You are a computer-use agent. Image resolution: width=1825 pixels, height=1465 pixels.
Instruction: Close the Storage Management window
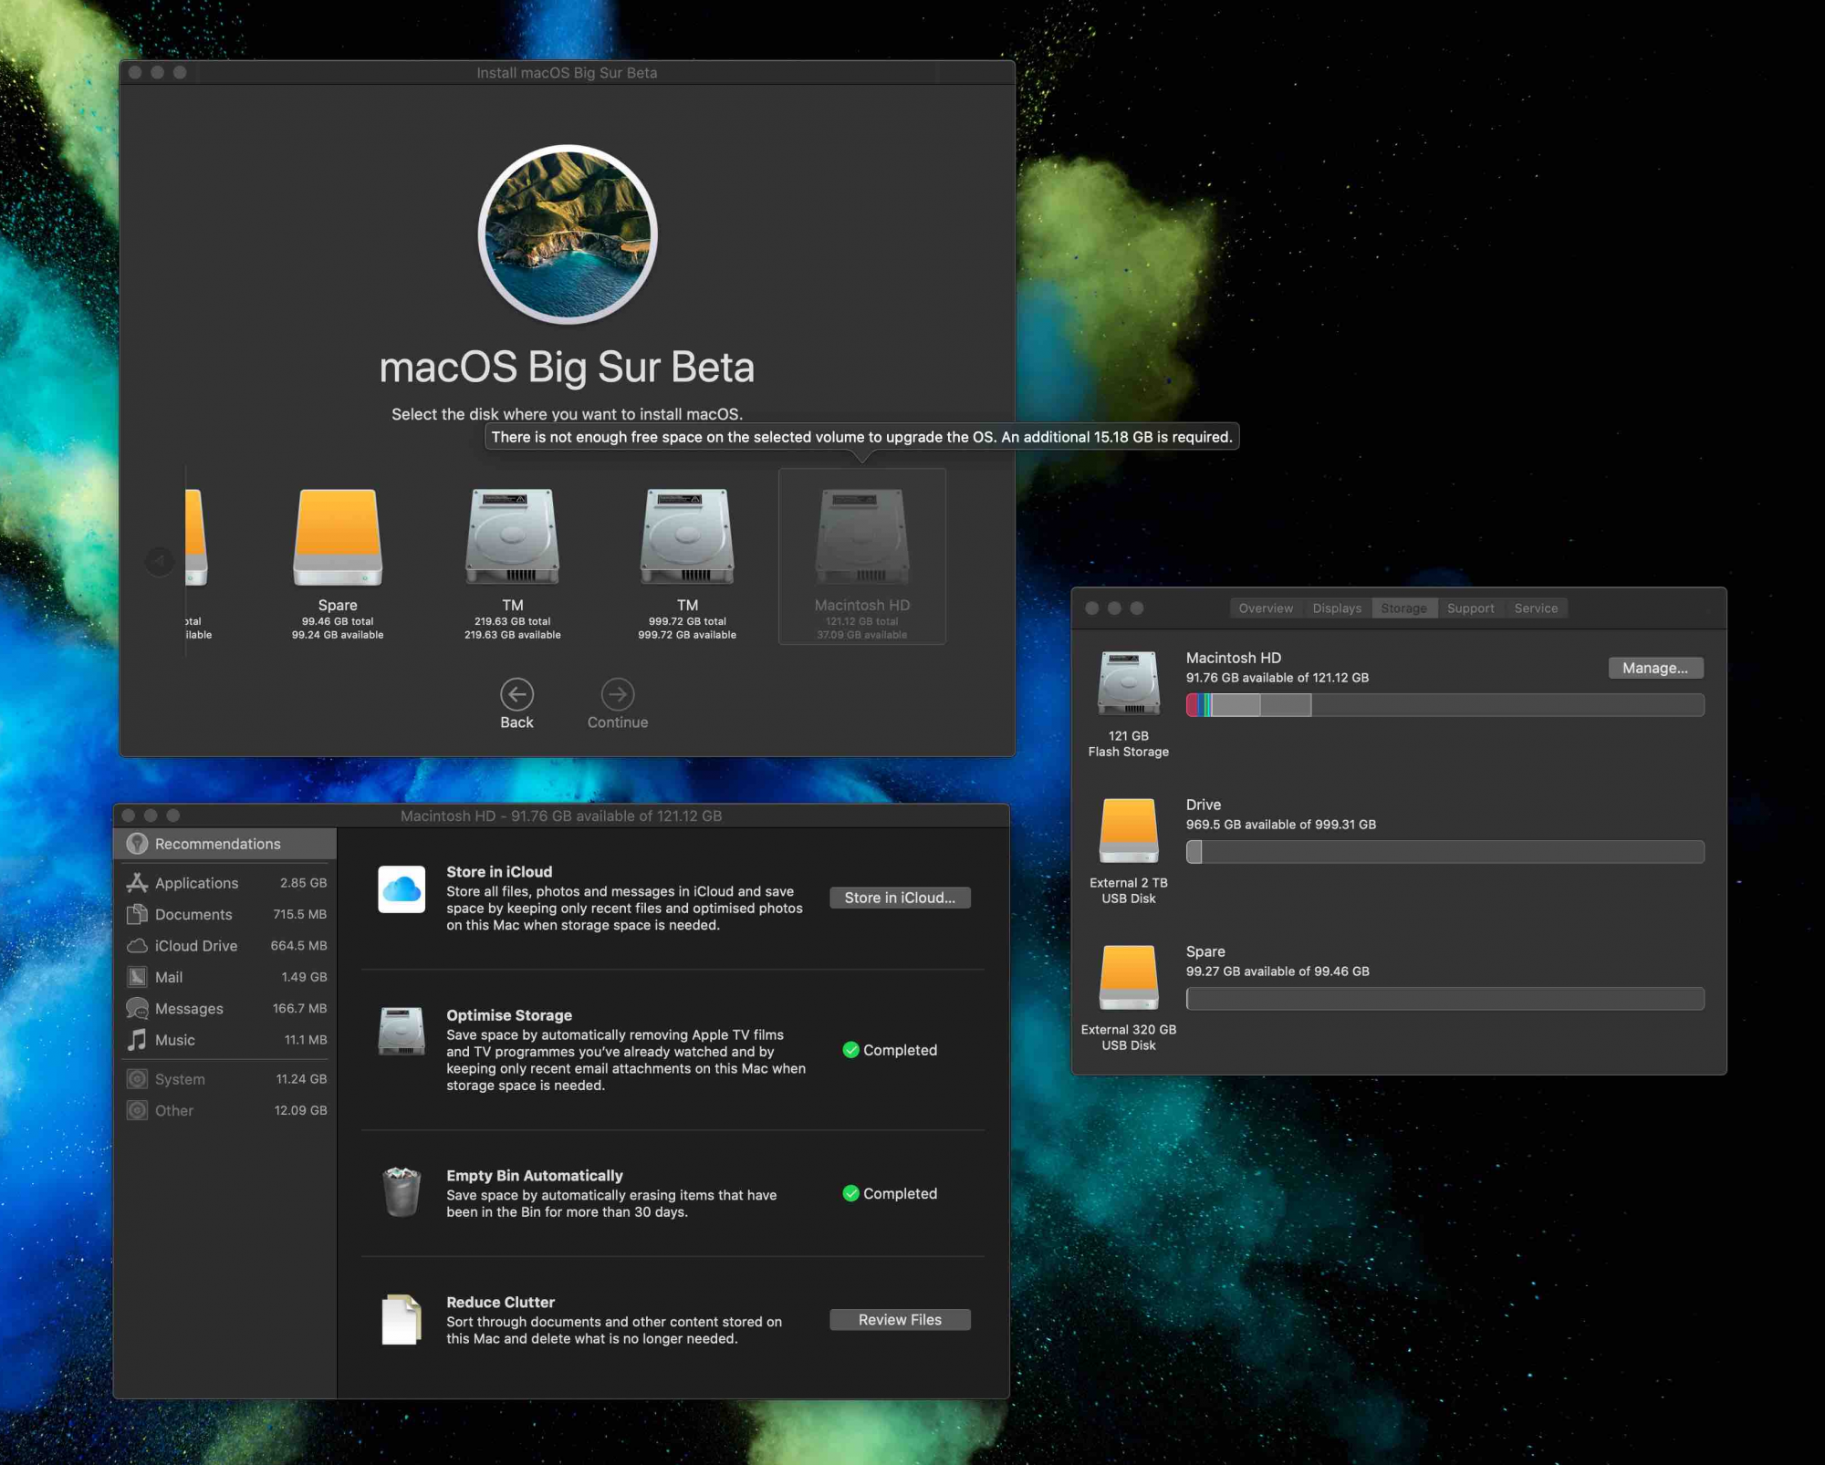click(x=129, y=816)
